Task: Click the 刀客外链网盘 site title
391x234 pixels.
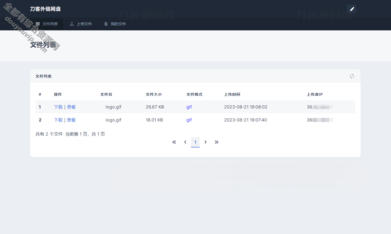Action: [45, 9]
